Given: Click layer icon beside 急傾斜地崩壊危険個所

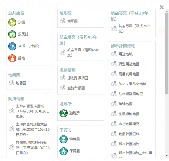Looking at the screenshot, I should click(11, 147).
